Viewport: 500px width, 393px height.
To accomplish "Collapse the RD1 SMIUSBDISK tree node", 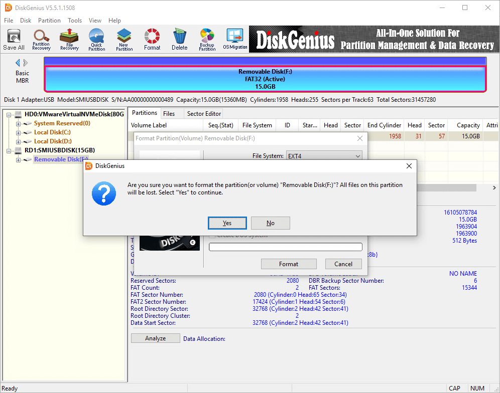I will pyautogui.click(x=9, y=151).
